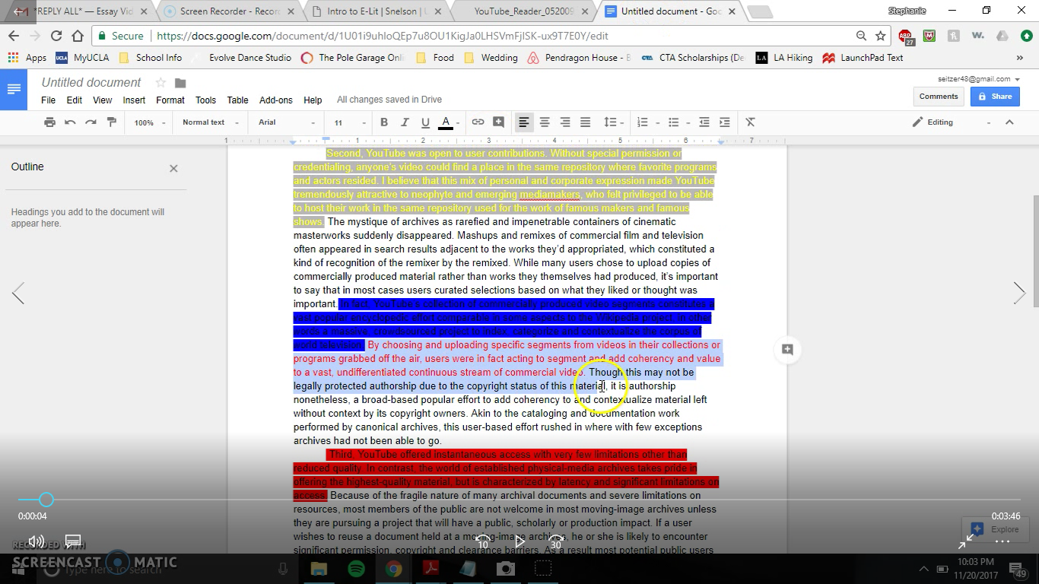Viewport: 1039px width, 584px height.
Task: Click the video progress slider handle
Action: pyautogui.click(x=46, y=500)
